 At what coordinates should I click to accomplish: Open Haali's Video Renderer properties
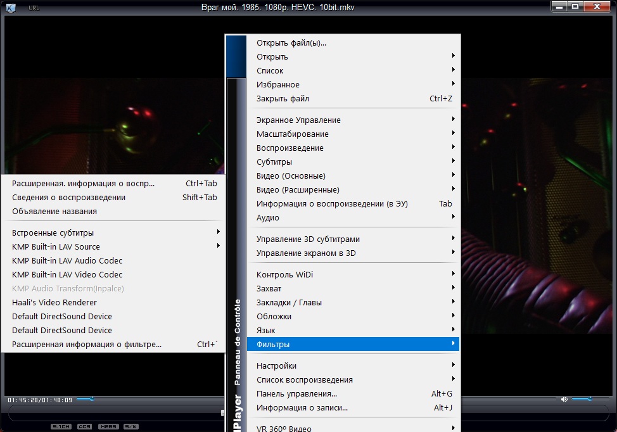pyautogui.click(x=54, y=303)
